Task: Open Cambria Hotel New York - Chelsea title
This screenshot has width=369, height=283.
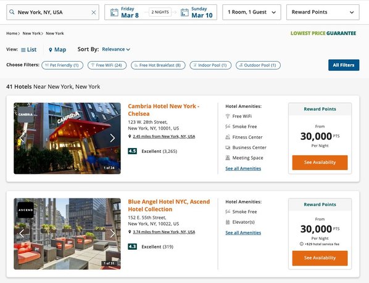Action: [x=164, y=110]
